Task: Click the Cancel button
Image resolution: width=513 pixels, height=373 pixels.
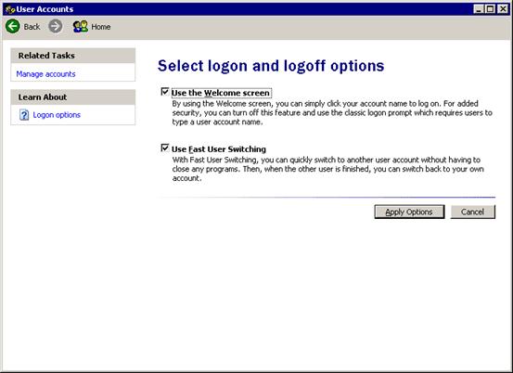Action: pos(473,212)
